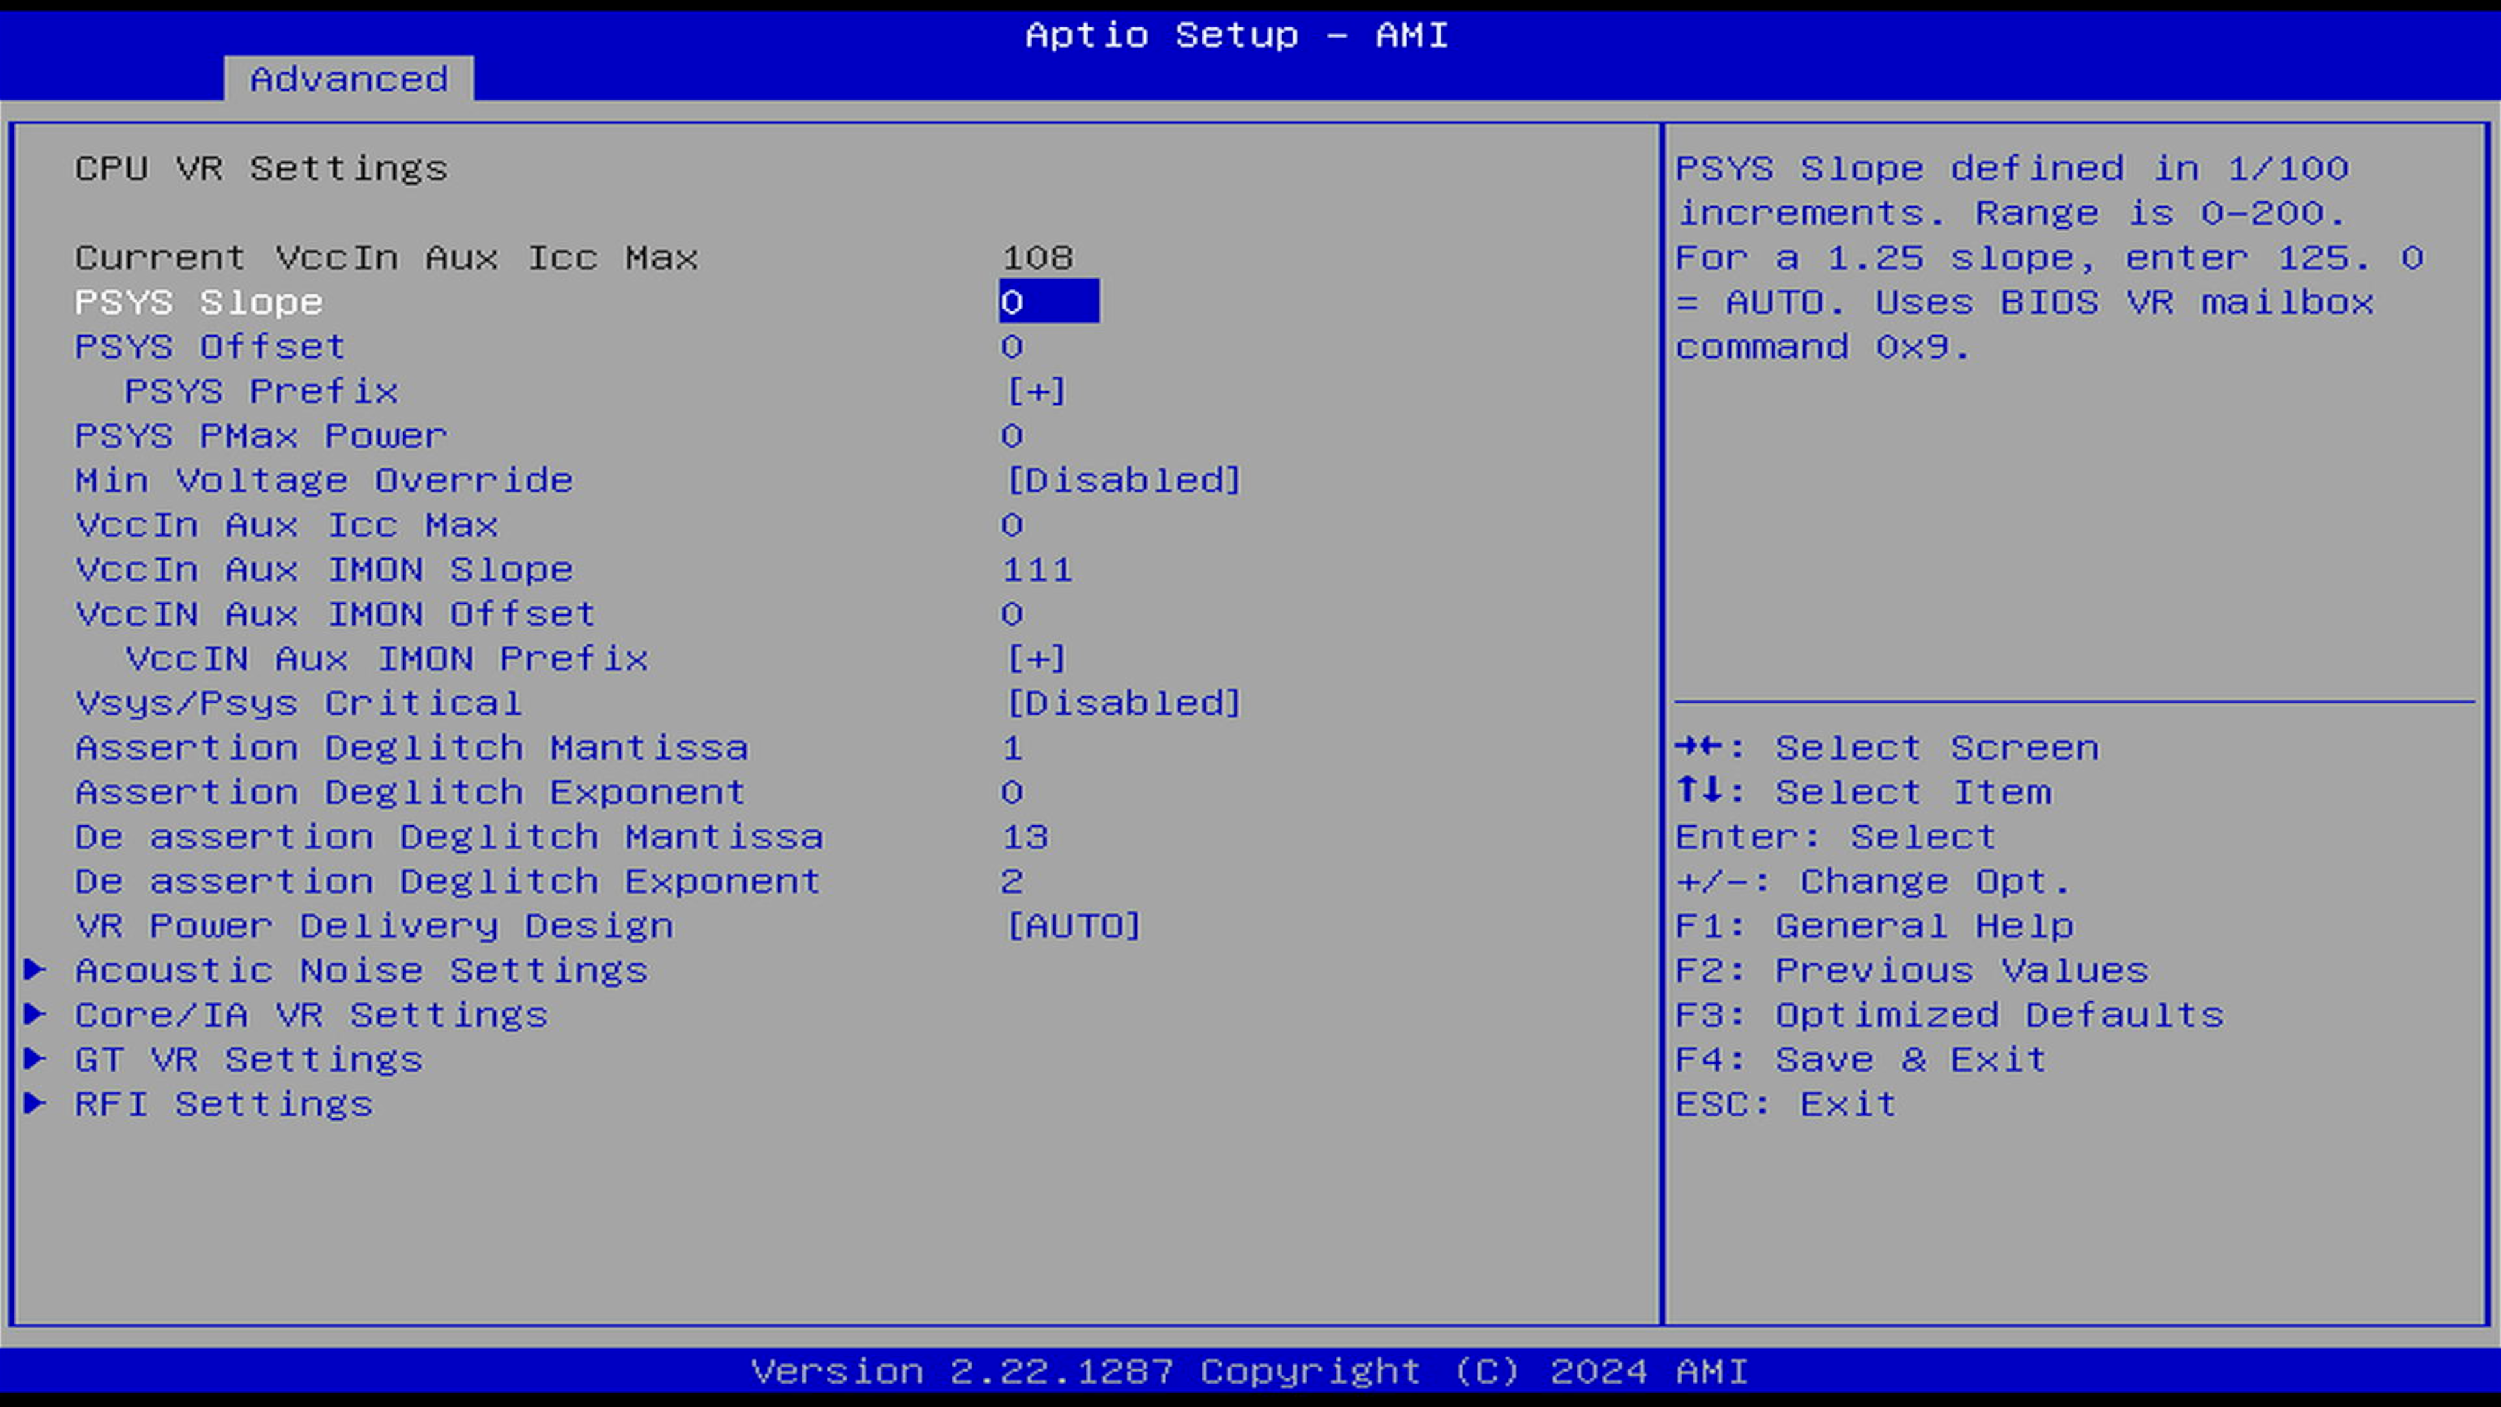Select the Advanced tab
This screenshot has height=1407, width=2501.
348,79
